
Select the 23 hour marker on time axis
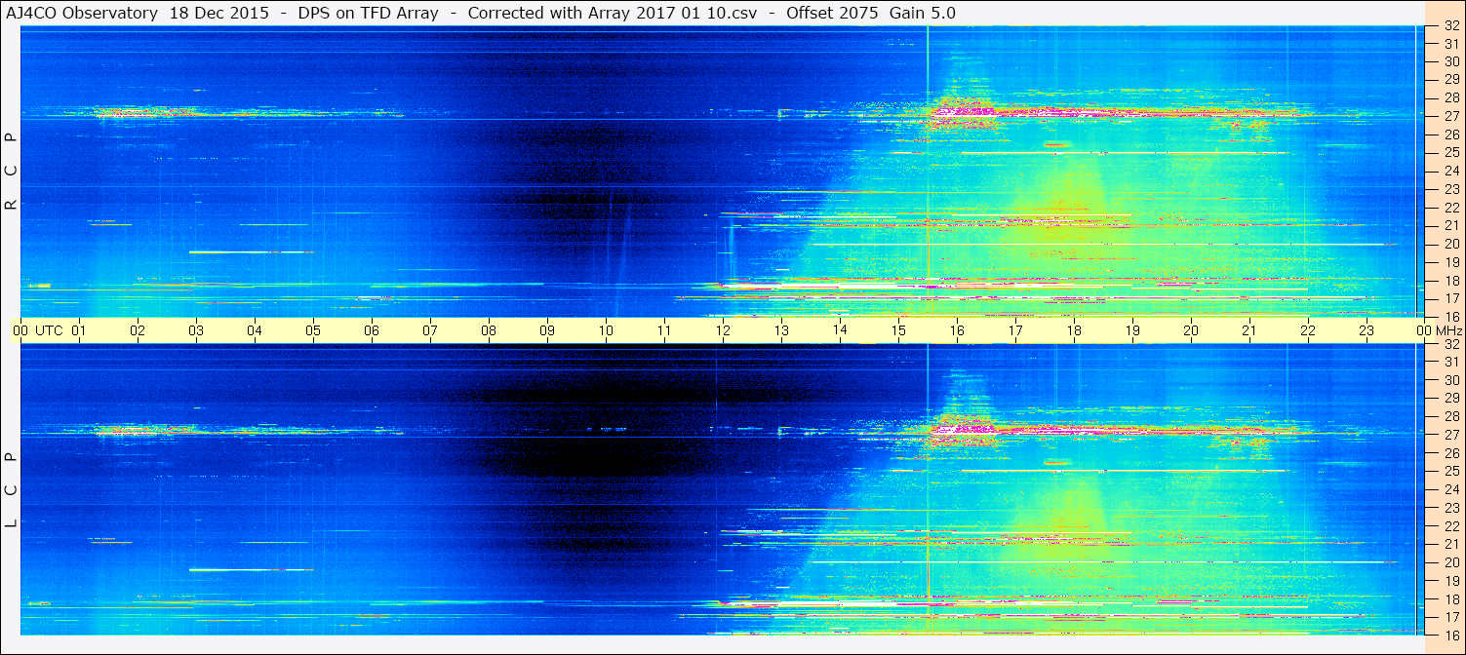tap(1367, 331)
